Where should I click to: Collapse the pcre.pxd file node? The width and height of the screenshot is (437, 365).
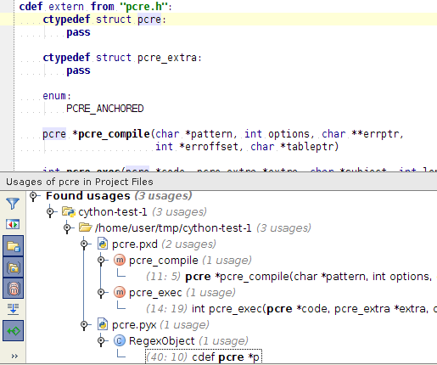click(x=84, y=244)
